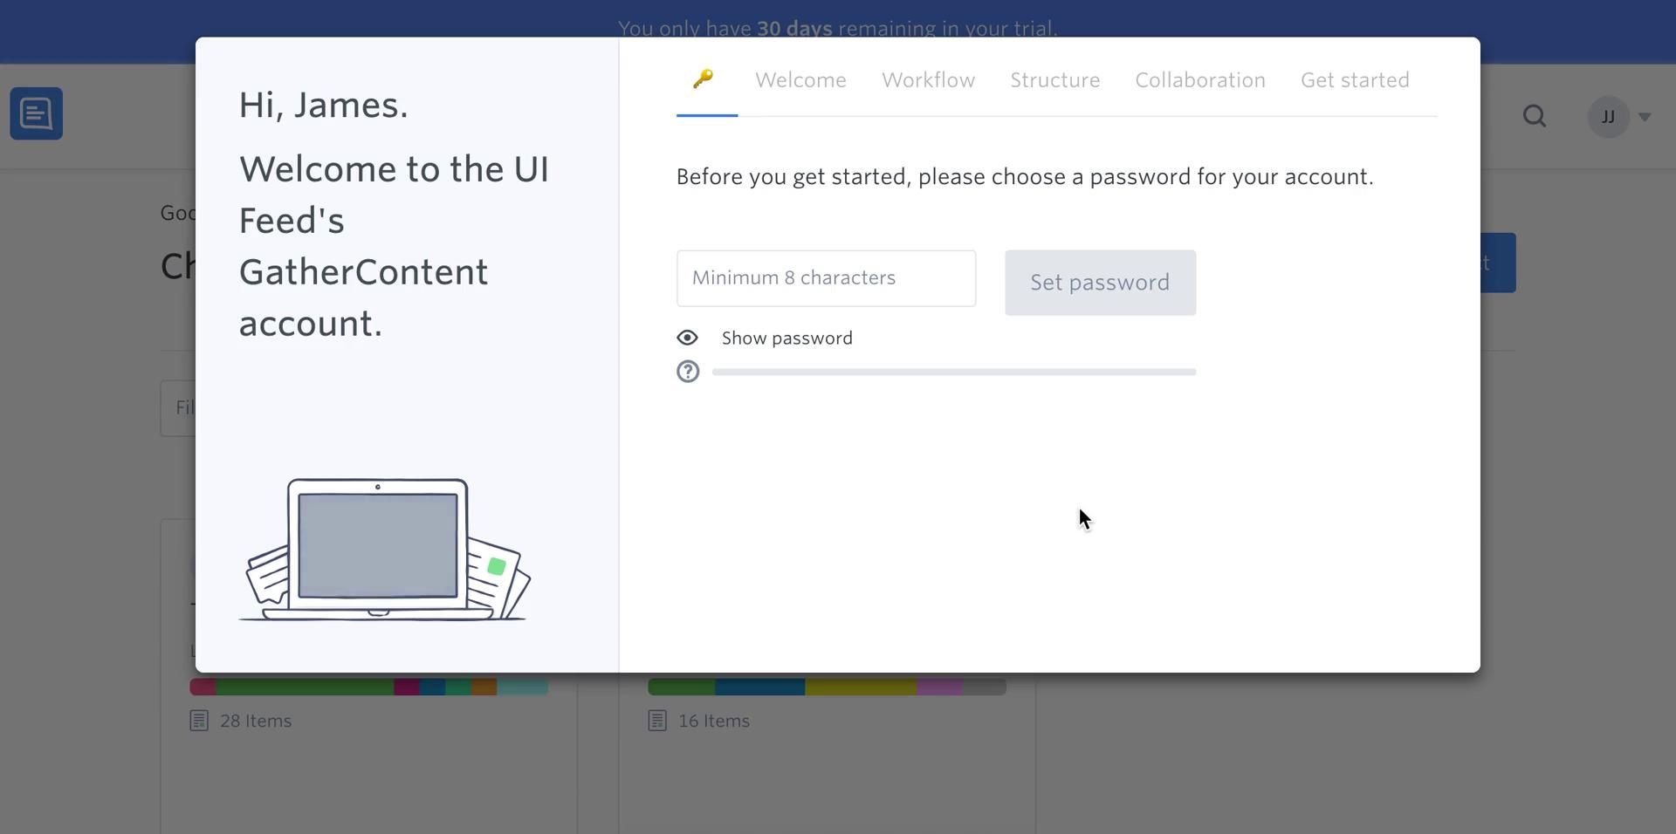1676x834 pixels.
Task: Click the GatherContent logo icon
Action: coord(37,113)
